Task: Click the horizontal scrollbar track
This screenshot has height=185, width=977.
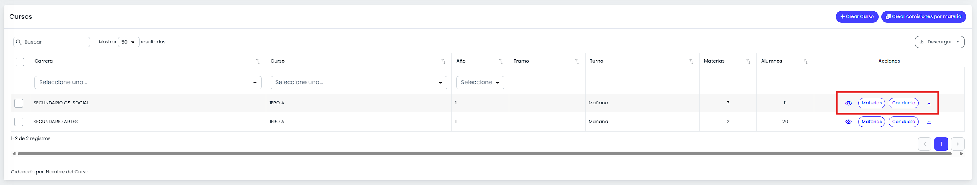Action: pos(485,154)
